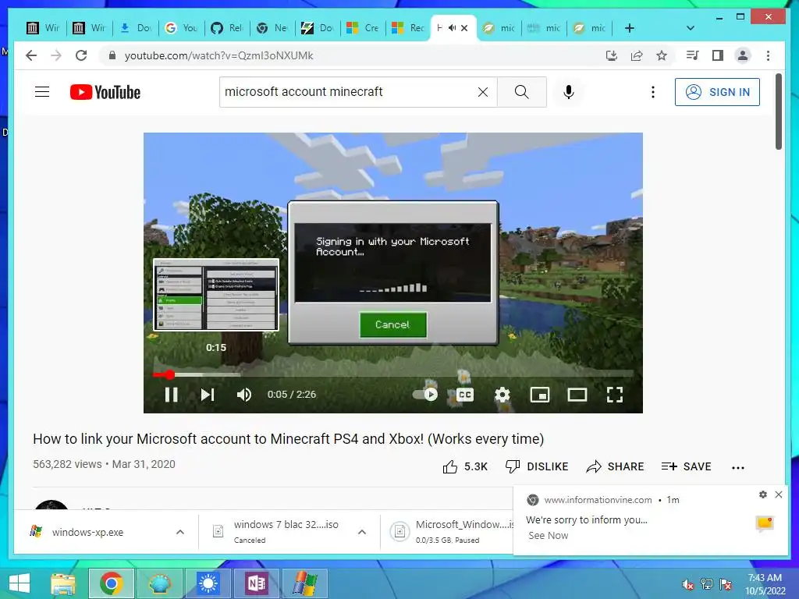This screenshot has height=599, width=799.
Task: Enable miniplayer mode
Action: tap(540, 395)
